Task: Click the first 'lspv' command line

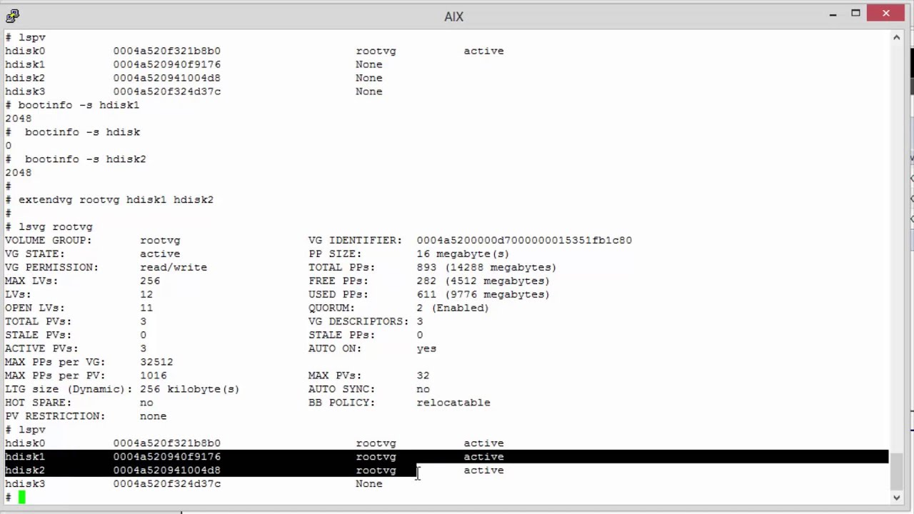Action: point(31,37)
